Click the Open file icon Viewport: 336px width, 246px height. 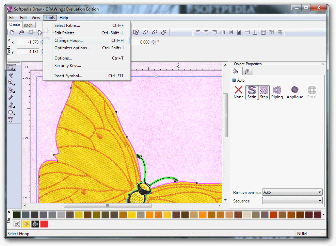21,32
